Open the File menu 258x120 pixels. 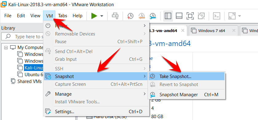(8, 16)
